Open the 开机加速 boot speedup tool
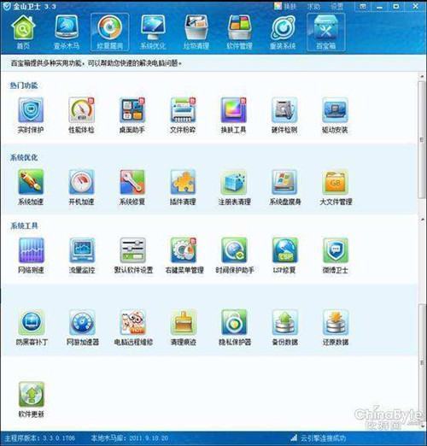 81,187
